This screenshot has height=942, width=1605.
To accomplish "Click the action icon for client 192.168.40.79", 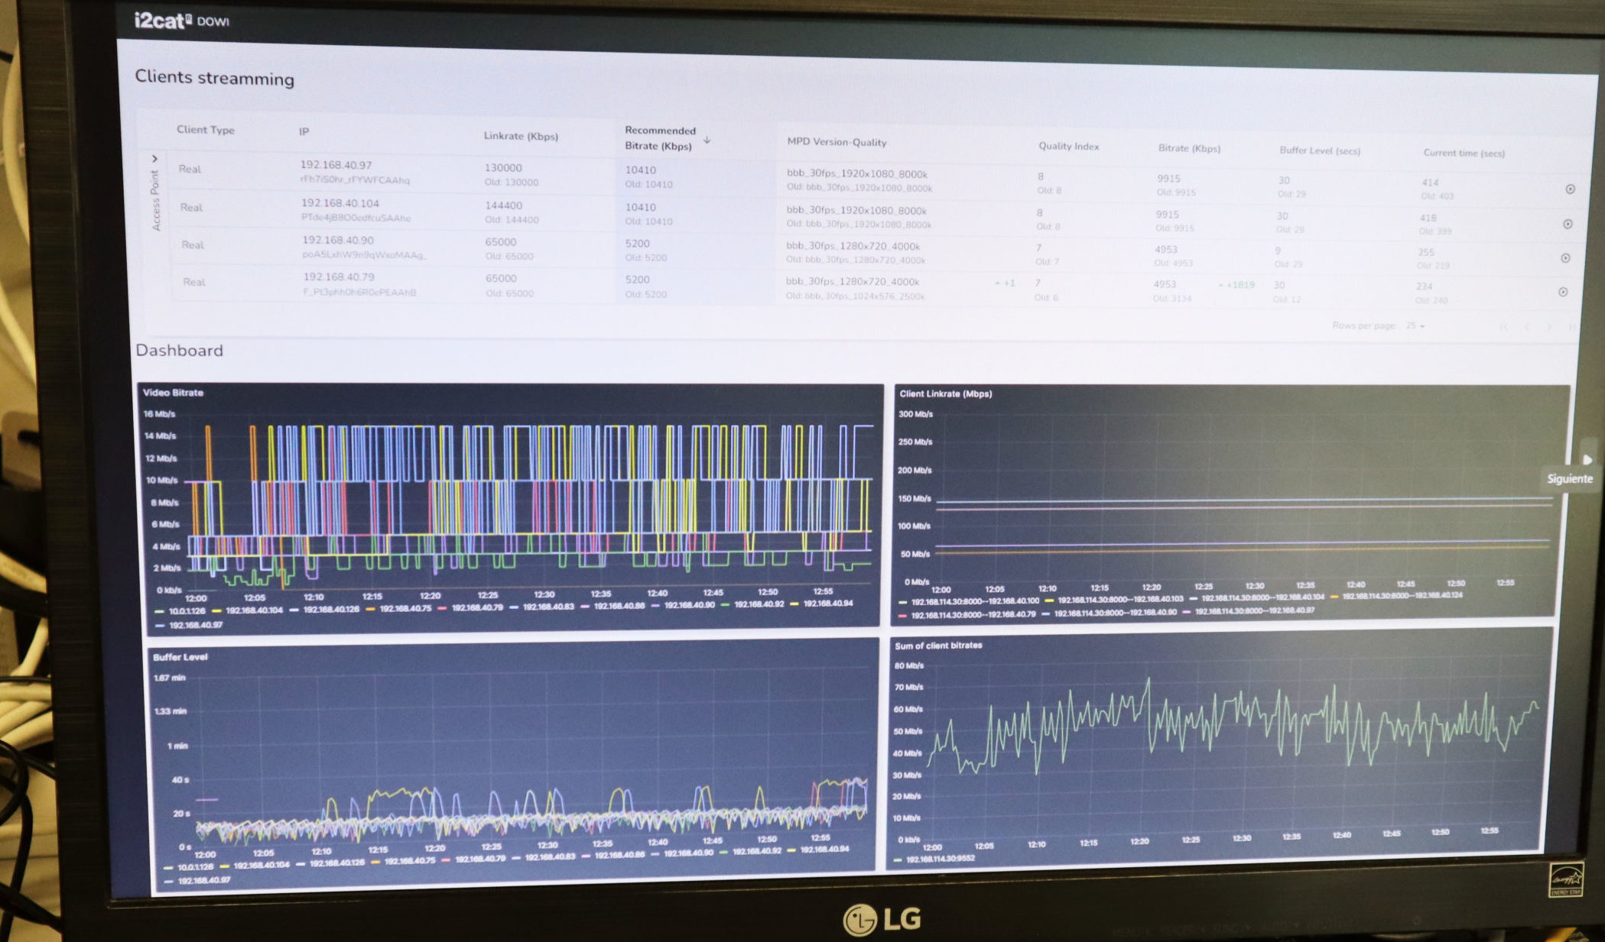I will click(x=1563, y=292).
